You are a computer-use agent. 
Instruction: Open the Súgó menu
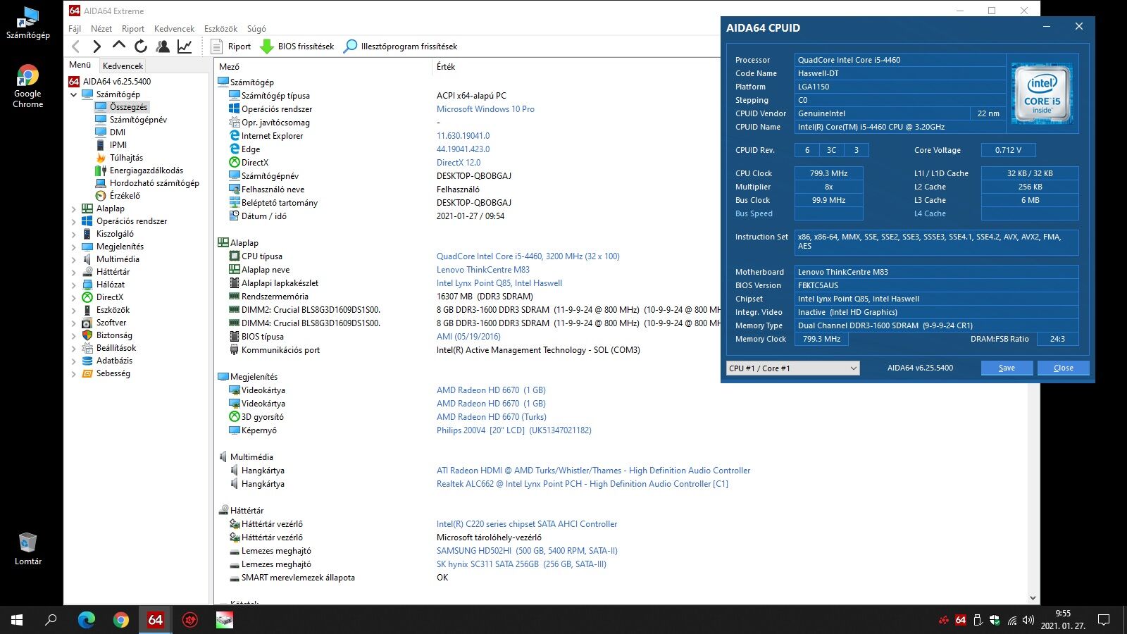(256, 29)
